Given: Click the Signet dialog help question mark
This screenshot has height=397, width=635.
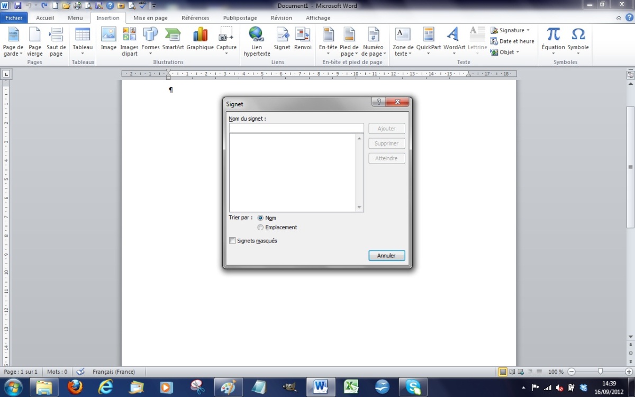Looking at the screenshot, I should (378, 102).
